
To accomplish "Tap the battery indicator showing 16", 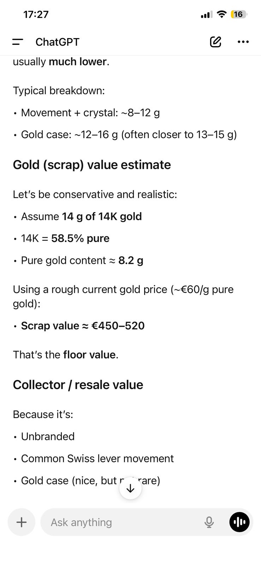I will tap(238, 14).
